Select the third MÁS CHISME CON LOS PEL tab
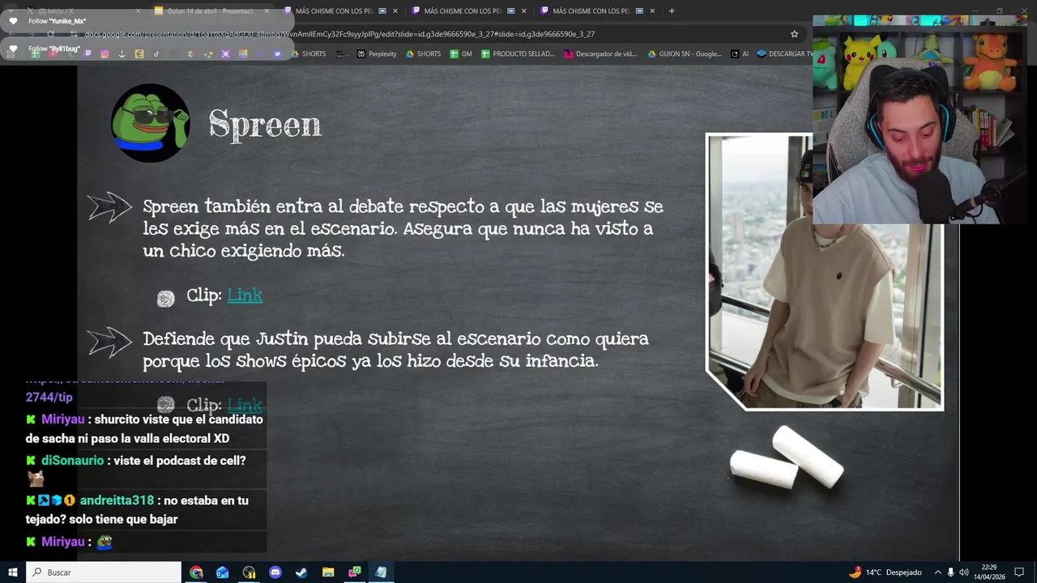The image size is (1037, 583). (x=597, y=11)
